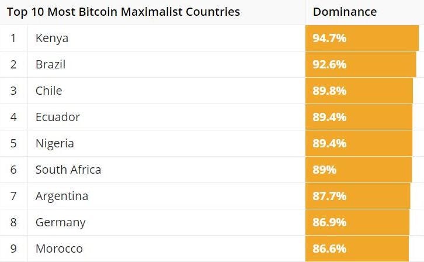
Task: Choose the Argentina row label
Action: [x=62, y=196]
